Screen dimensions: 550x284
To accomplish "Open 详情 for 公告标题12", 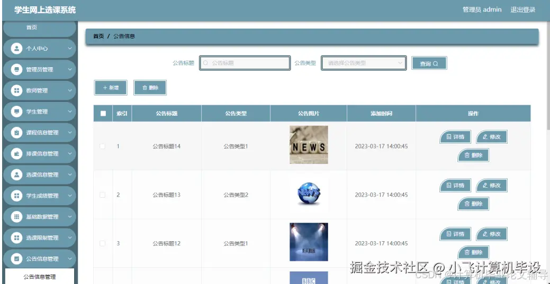I will click(x=455, y=234).
